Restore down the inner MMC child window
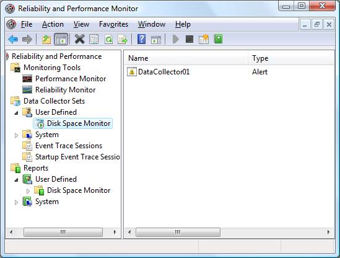Viewport: 340px width, 258px height. 317,25
